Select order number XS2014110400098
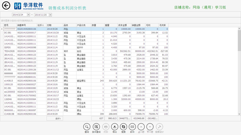The width and height of the screenshot is (241, 135). [27, 48]
